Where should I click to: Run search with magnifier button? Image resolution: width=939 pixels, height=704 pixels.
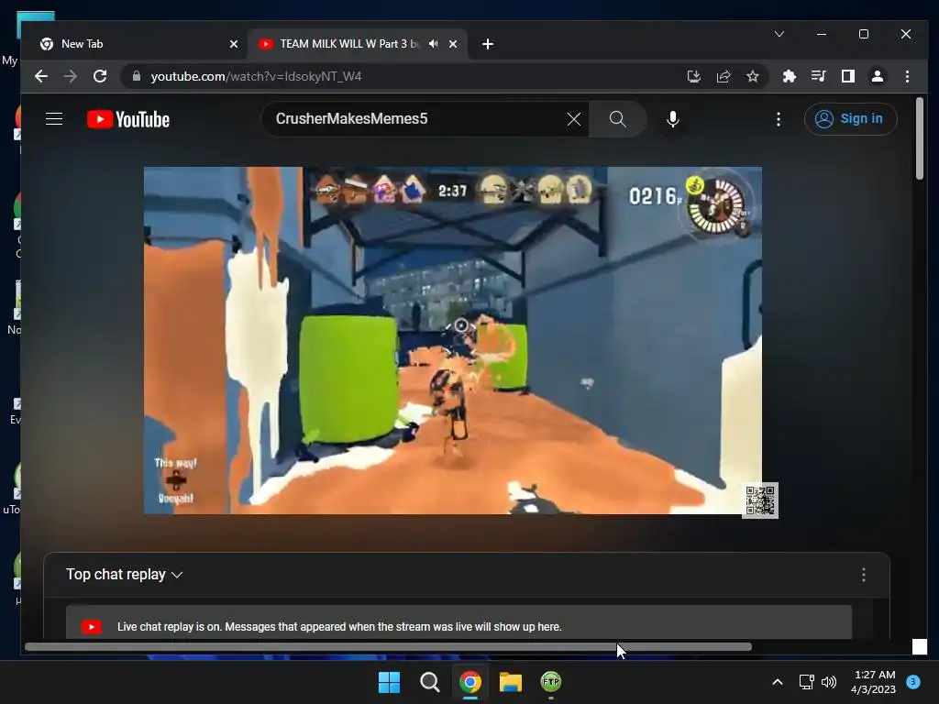coord(617,119)
